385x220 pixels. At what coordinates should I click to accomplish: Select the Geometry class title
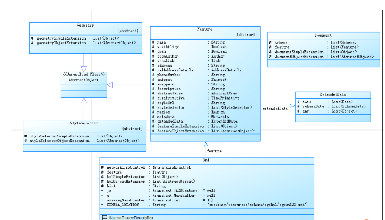click(x=85, y=25)
